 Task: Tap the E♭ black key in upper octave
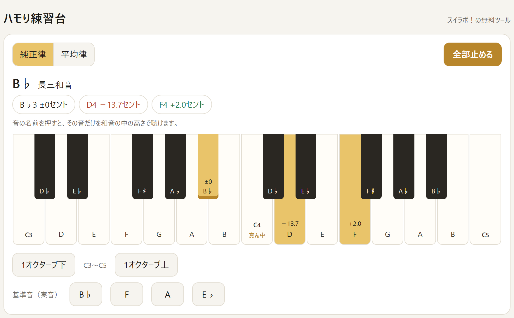(306, 166)
